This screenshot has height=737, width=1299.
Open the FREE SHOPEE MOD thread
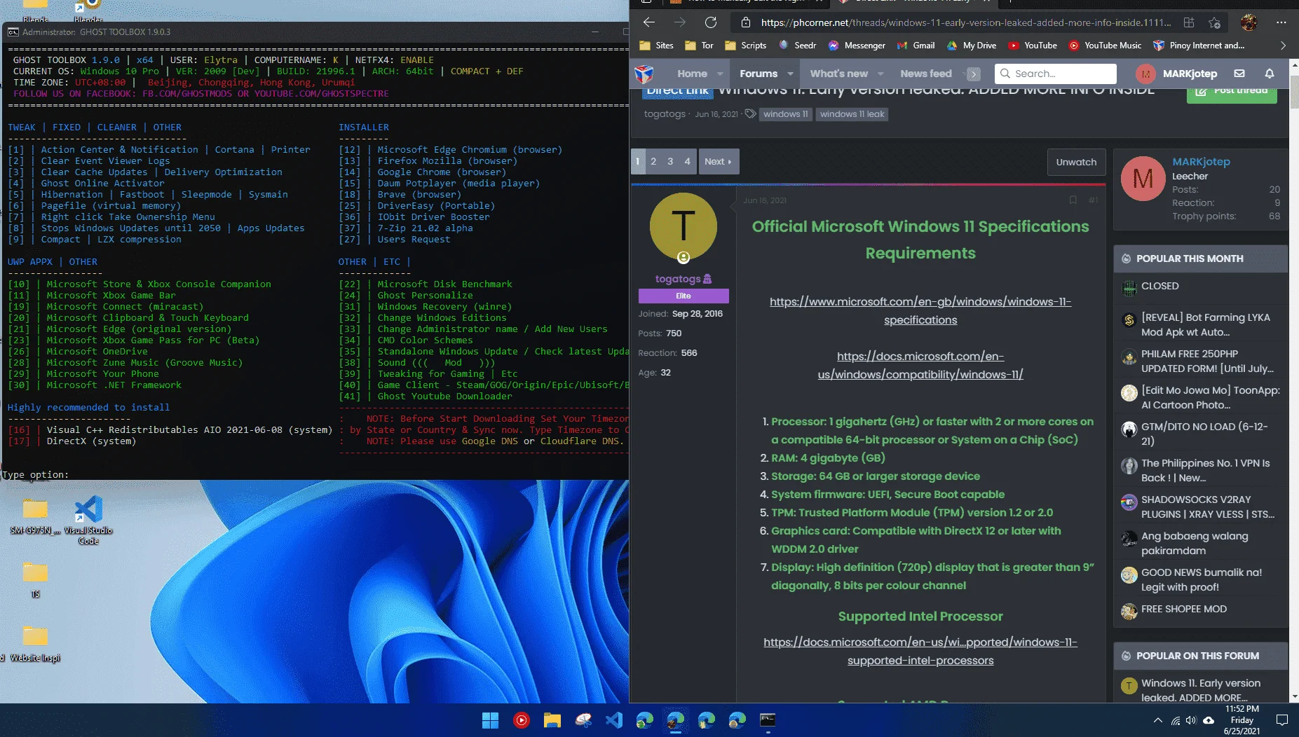coord(1183,609)
